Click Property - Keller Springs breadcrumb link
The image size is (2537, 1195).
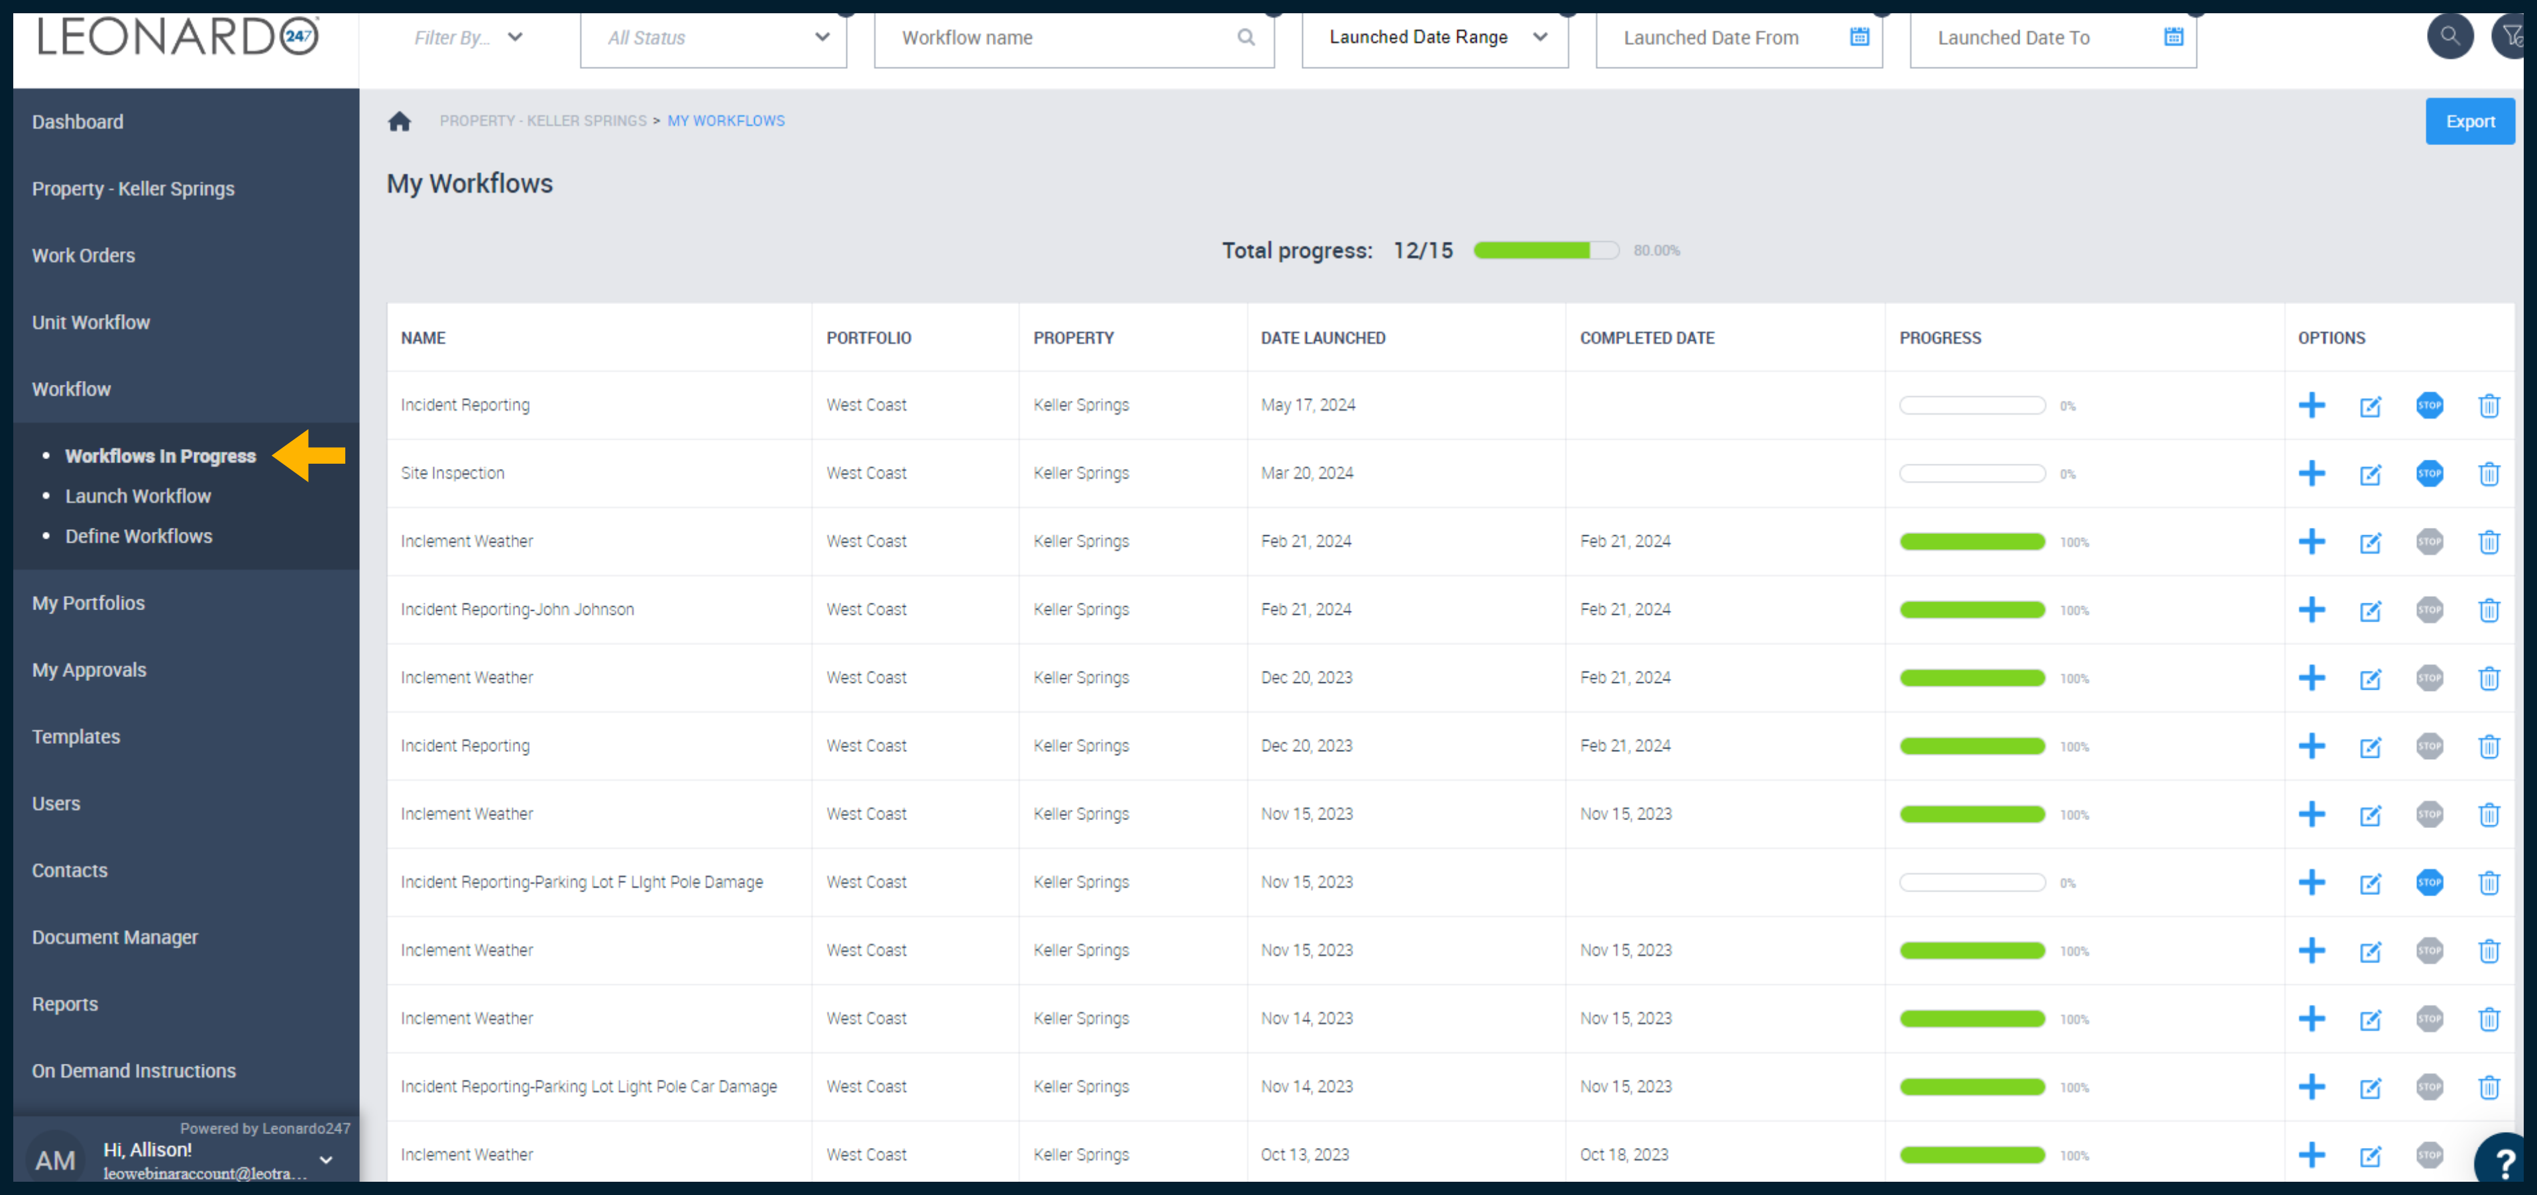click(x=543, y=121)
